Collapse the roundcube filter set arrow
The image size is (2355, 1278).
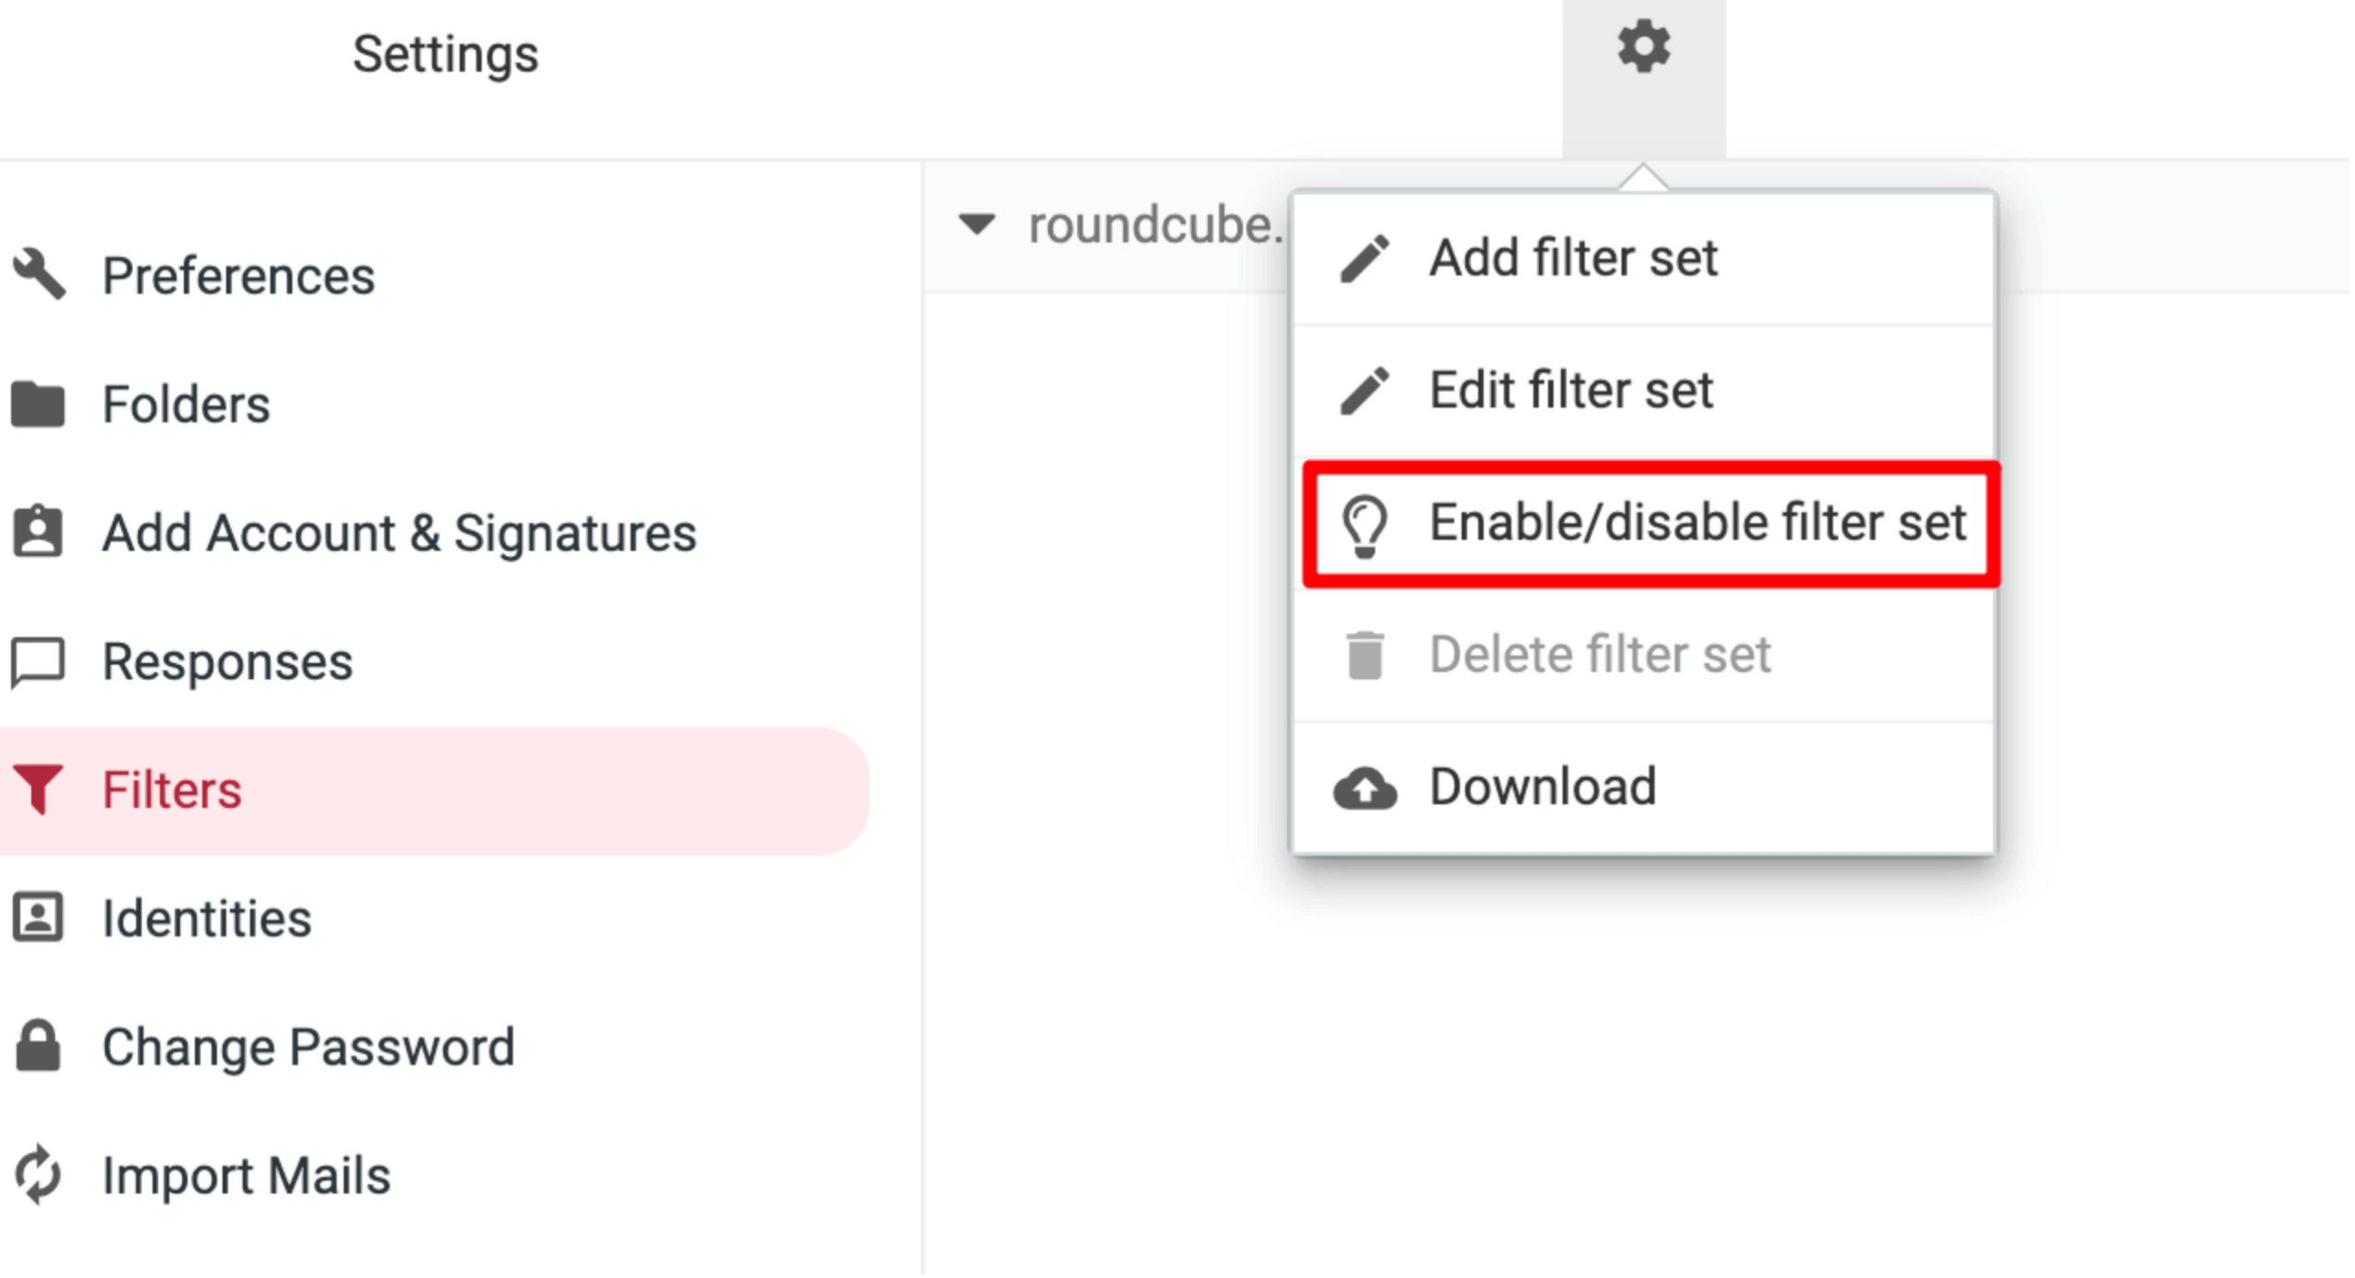pos(979,224)
